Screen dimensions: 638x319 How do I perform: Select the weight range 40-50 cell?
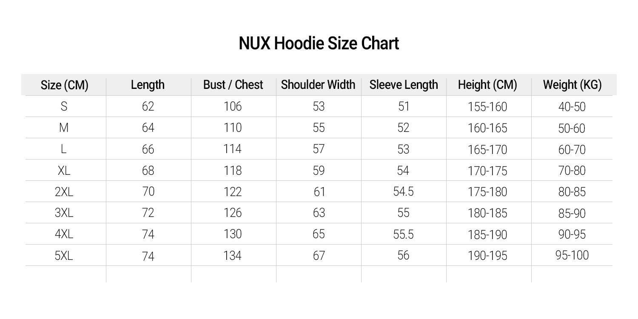click(572, 107)
